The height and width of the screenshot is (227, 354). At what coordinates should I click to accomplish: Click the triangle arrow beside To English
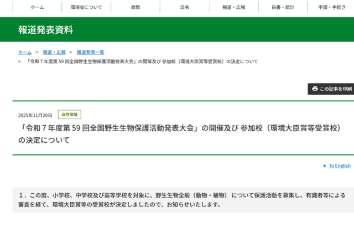[325, 166]
